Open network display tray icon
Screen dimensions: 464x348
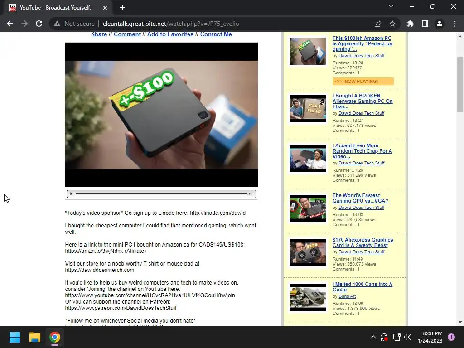pos(396,337)
